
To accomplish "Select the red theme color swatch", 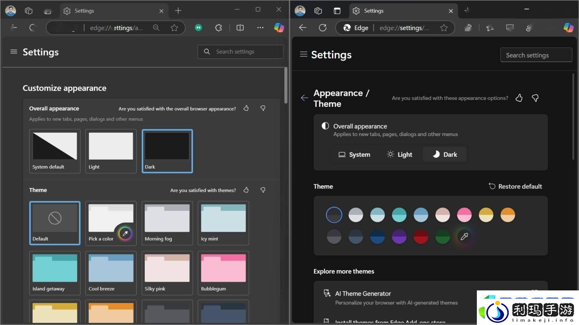I will (421, 237).
